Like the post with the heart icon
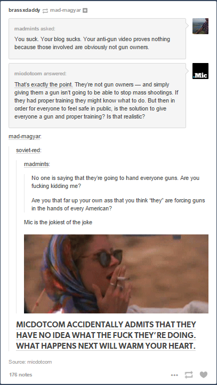 [x=204, y=375]
